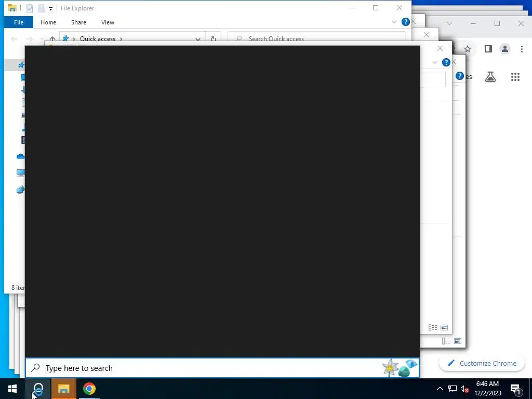Viewport: 532px width, 399px height.
Task: Open the Action Center notifications icon
Action: (x=516, y=389)
